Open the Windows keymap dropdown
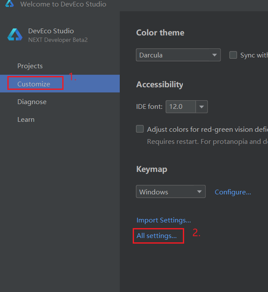The image size is (268, 292). pos(171,191)
